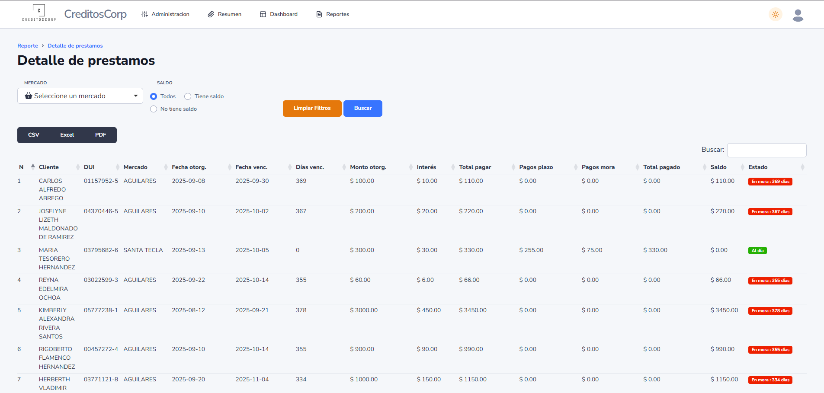Click the CreditosCorp brand name link

point(96,14)
